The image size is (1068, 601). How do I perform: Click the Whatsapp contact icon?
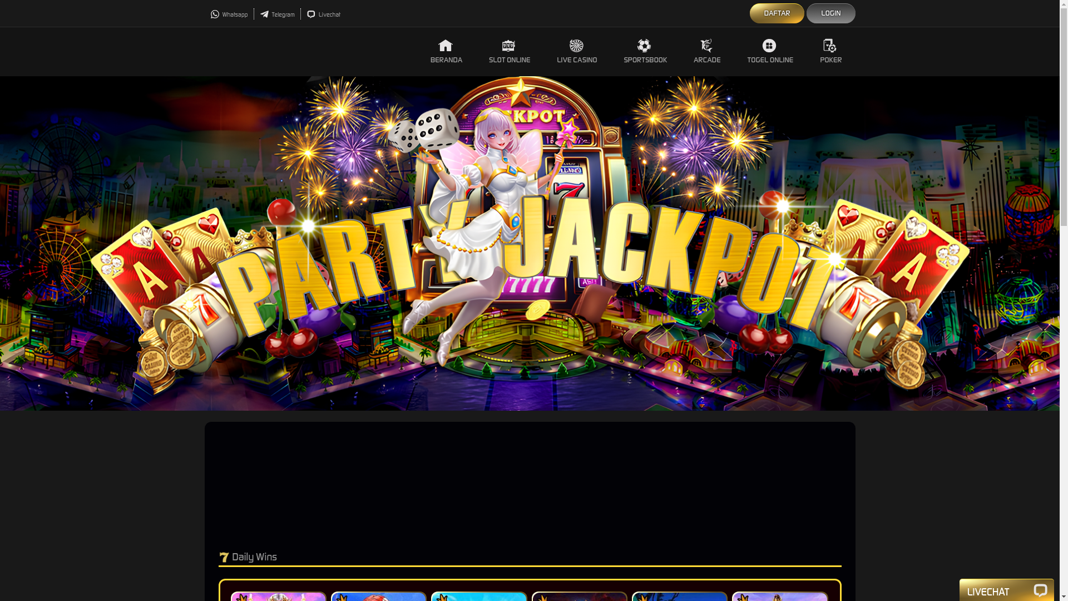(215, 14)
